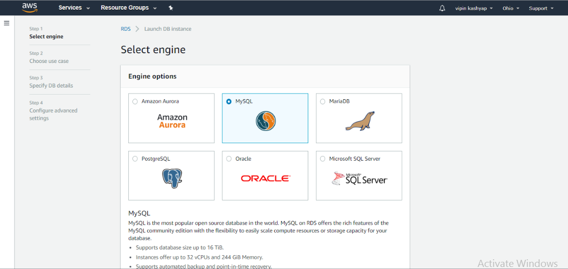Click the PostgreSQL elephant logo
568x269 pixels.
[172, 178]
